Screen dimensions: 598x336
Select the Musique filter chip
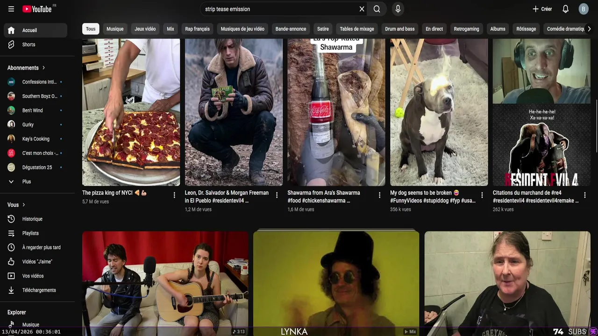[115, 29]
